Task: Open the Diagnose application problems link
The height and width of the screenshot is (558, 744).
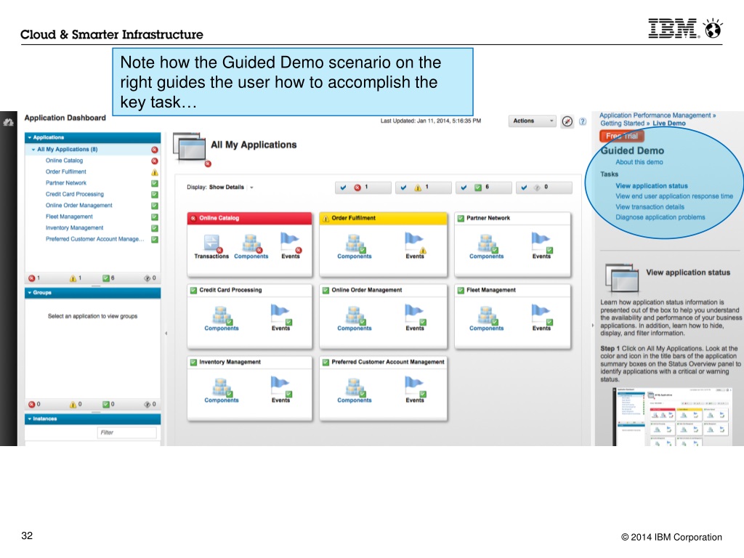Action: (x=660, y=217)
